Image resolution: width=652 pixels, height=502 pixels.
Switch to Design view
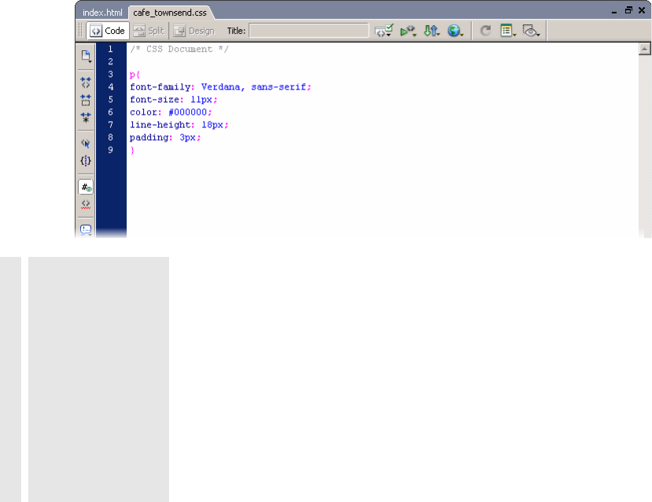194,31
